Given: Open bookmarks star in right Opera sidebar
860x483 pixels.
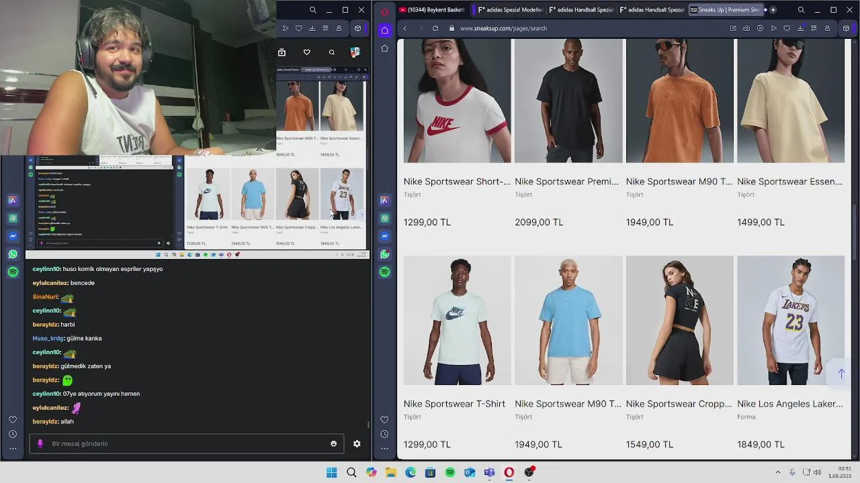Looking at the screenshot, I should tap(384, 48).
